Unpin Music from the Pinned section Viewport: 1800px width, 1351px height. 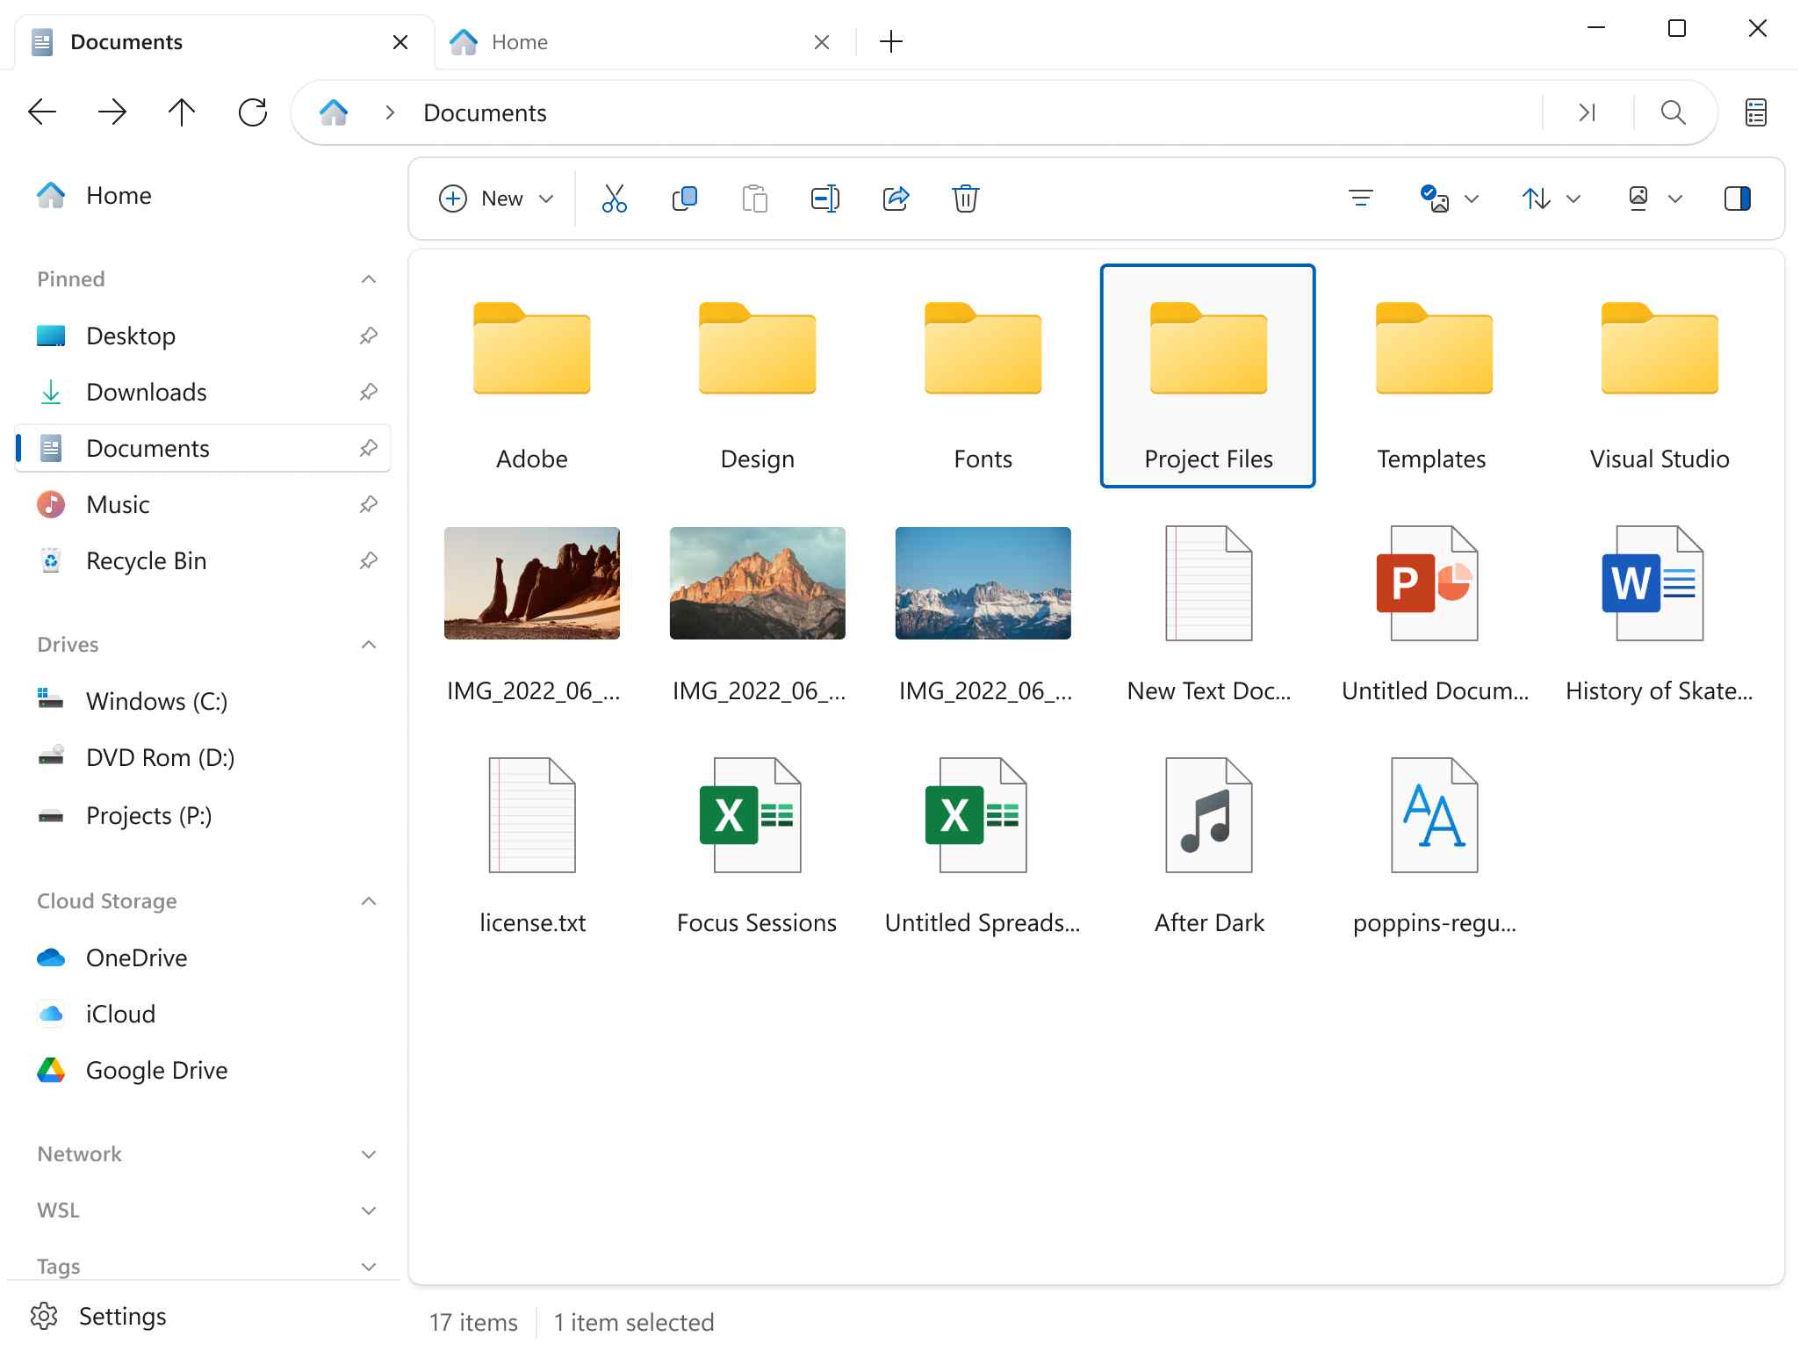pyautogui.click(x=369, y=504)
